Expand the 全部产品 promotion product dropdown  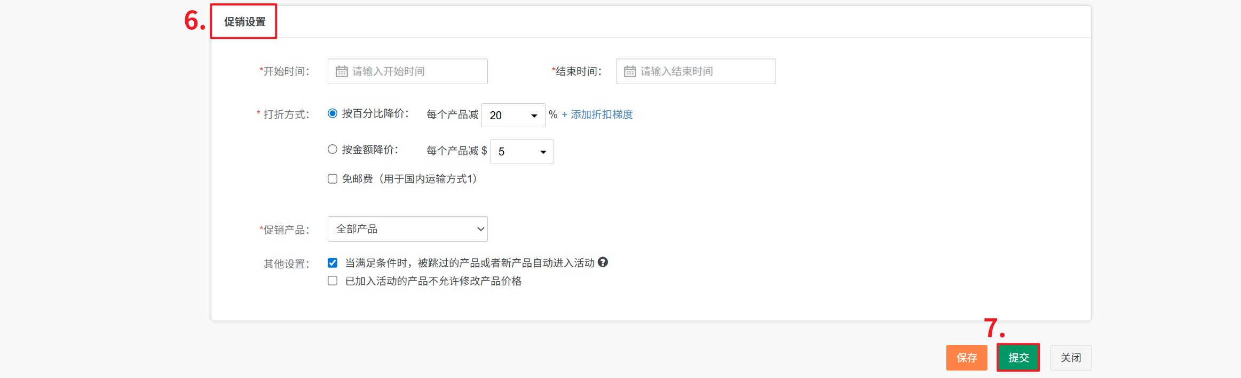(407, 229)
